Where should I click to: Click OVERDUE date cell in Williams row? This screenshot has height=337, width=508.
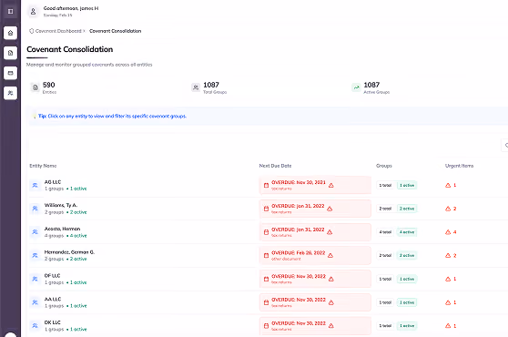click(315, 209)
